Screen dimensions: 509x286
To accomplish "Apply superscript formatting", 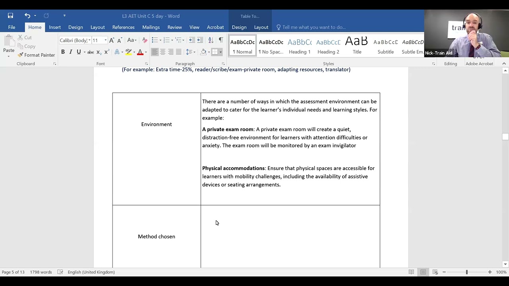I will tap(106, 52).
